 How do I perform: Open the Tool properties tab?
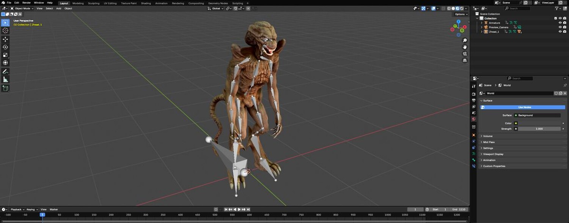point(473,86)
